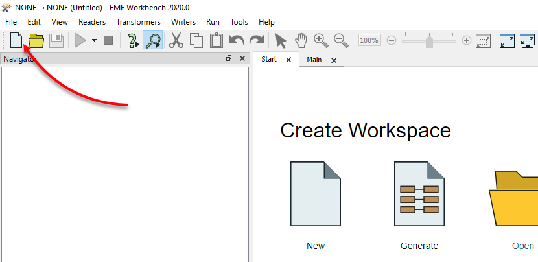Image resolution: width=538 pixels, height=262 pixels.
Task: Click the 100% zoom level field
Action: tap(369, 40)
